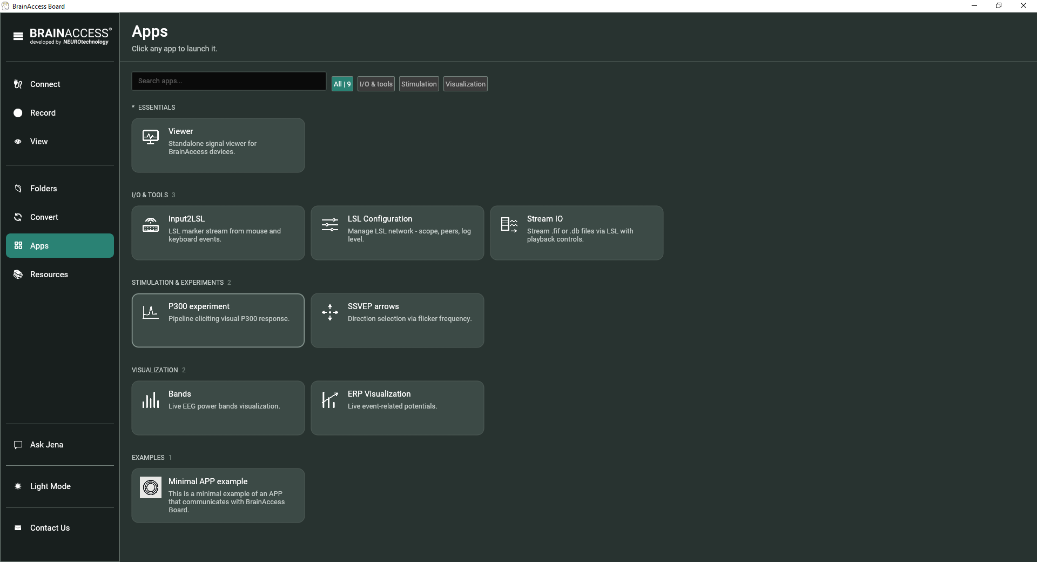The image size is (1037, 562).
Task: Launch the Viewer app title
Action: [x=181, y=131]
